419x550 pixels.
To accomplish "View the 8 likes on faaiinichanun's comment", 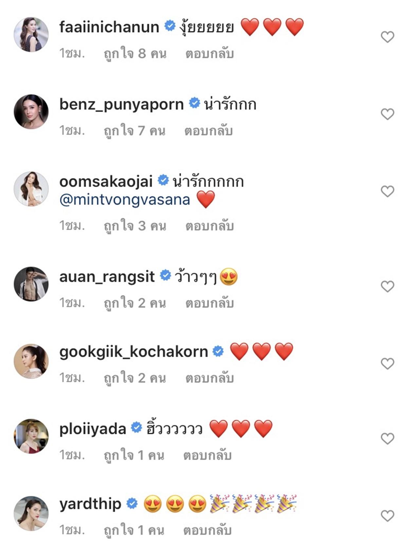I will (135, 54).
